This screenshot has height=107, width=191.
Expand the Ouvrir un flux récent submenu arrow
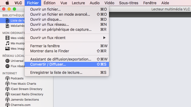pos(104,38)
